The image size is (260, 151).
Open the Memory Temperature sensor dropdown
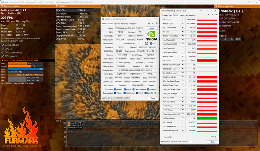[x=183, y=36]
